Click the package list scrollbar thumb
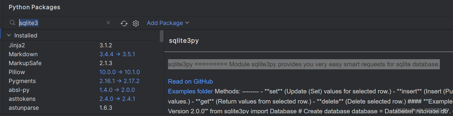This screenshot has width=453, height=116. (161, 36)
